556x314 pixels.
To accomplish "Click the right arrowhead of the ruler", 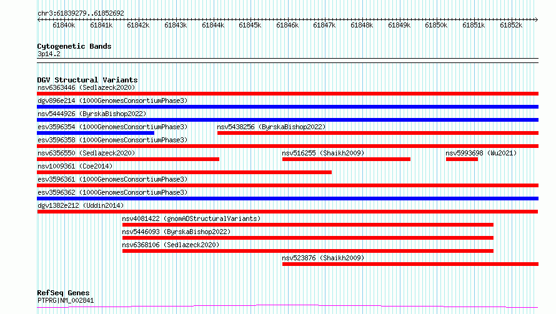I will click(537, 20).
